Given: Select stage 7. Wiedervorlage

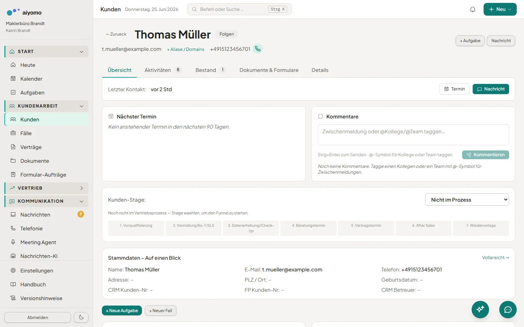Looking at the screenshot, I should [x=481, y=228].
